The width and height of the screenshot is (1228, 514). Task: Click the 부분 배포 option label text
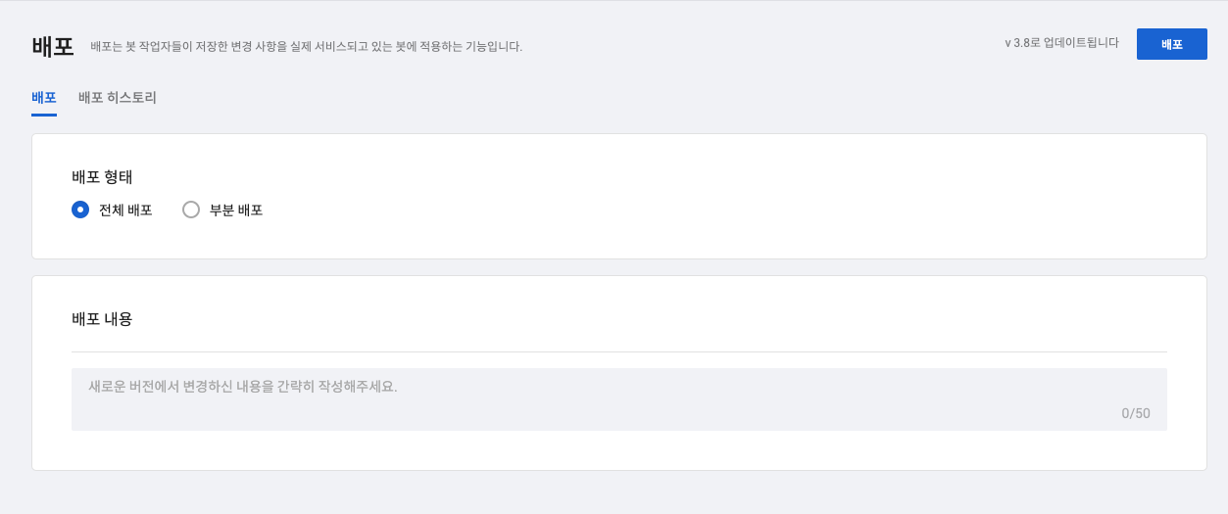click(x=236, y=210)
